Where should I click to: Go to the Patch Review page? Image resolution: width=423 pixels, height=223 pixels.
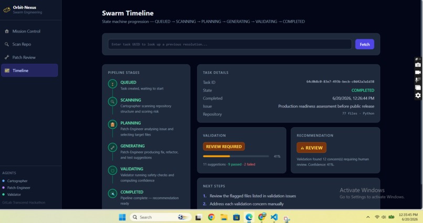29,57
